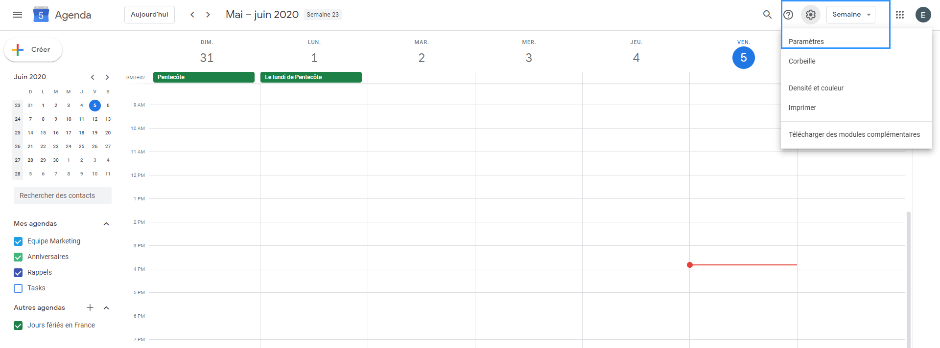Hide the Jours fériés en France calendar

18,326
